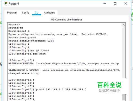Go to the Attributes tab
The image size is (133, 101).
49,12
